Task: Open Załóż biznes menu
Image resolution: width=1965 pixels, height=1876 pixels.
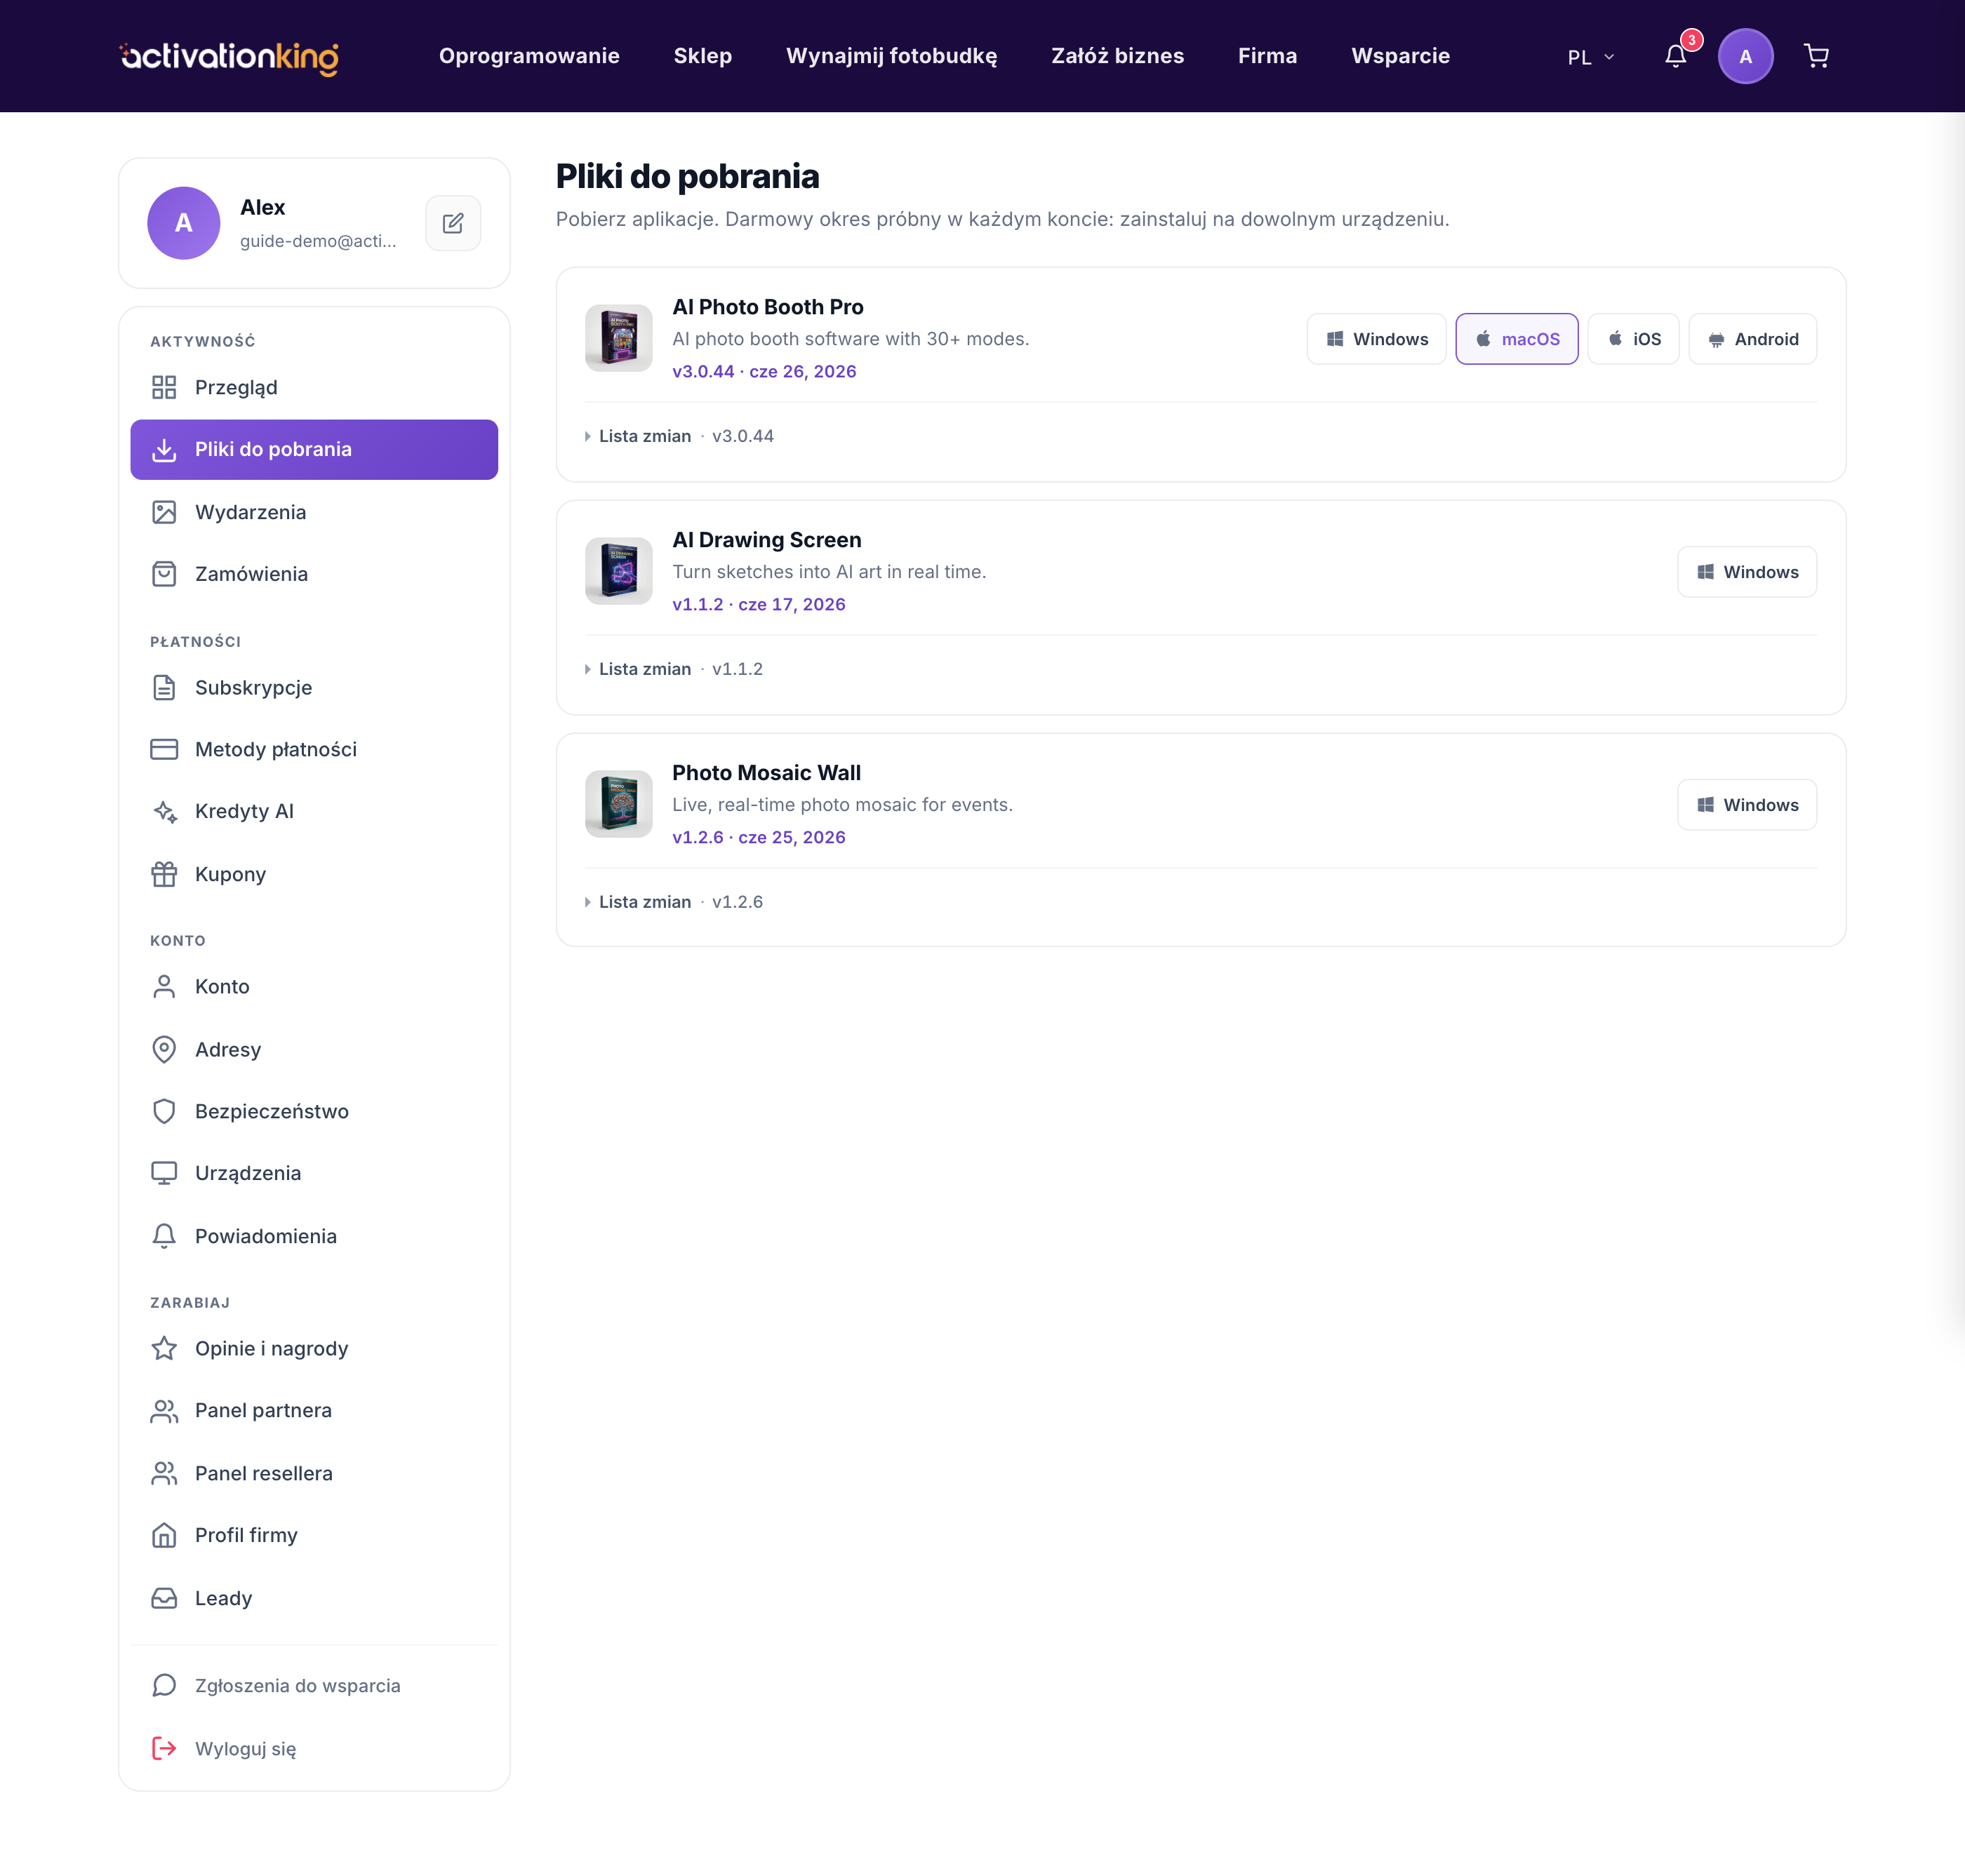Action: click(1117, 56)
